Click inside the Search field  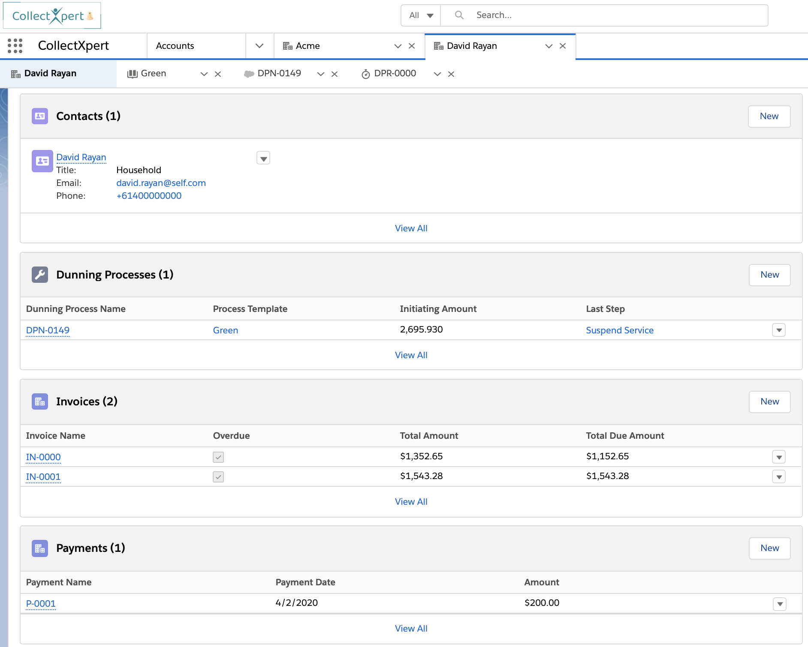pos(558,15)
